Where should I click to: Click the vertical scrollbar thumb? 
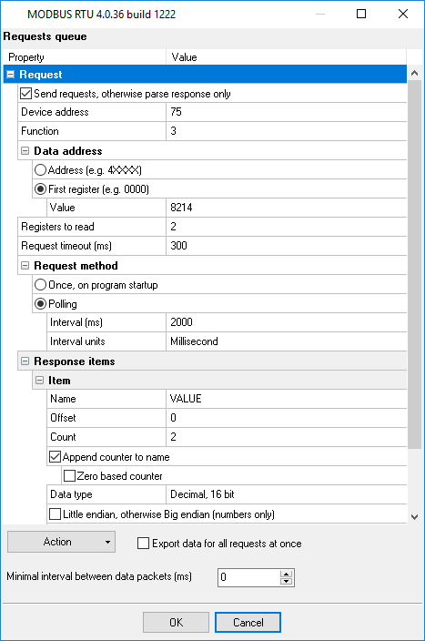[x=414, y=264]
